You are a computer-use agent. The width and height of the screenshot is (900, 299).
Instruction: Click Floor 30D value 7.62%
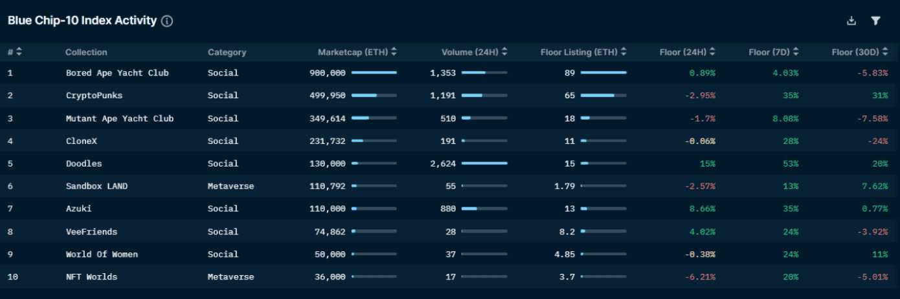[874, 187]
